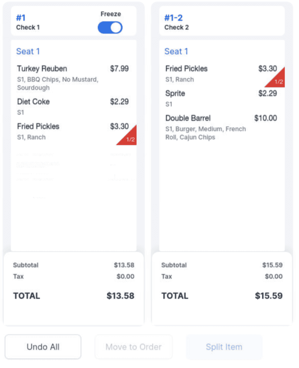Click the $15.59 total on Check 2
The height and width of the screenshot is (368, 299).
point(269,296)
